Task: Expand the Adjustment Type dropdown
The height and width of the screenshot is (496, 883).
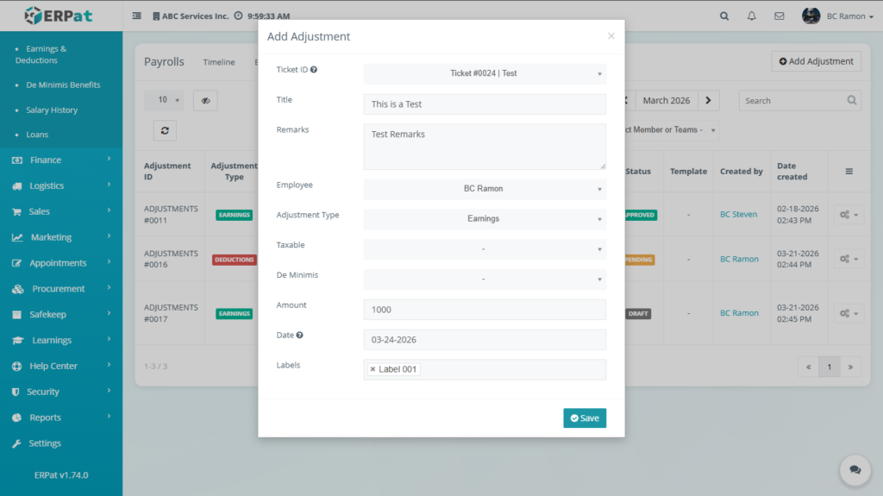Action: (x=485, y=219)
